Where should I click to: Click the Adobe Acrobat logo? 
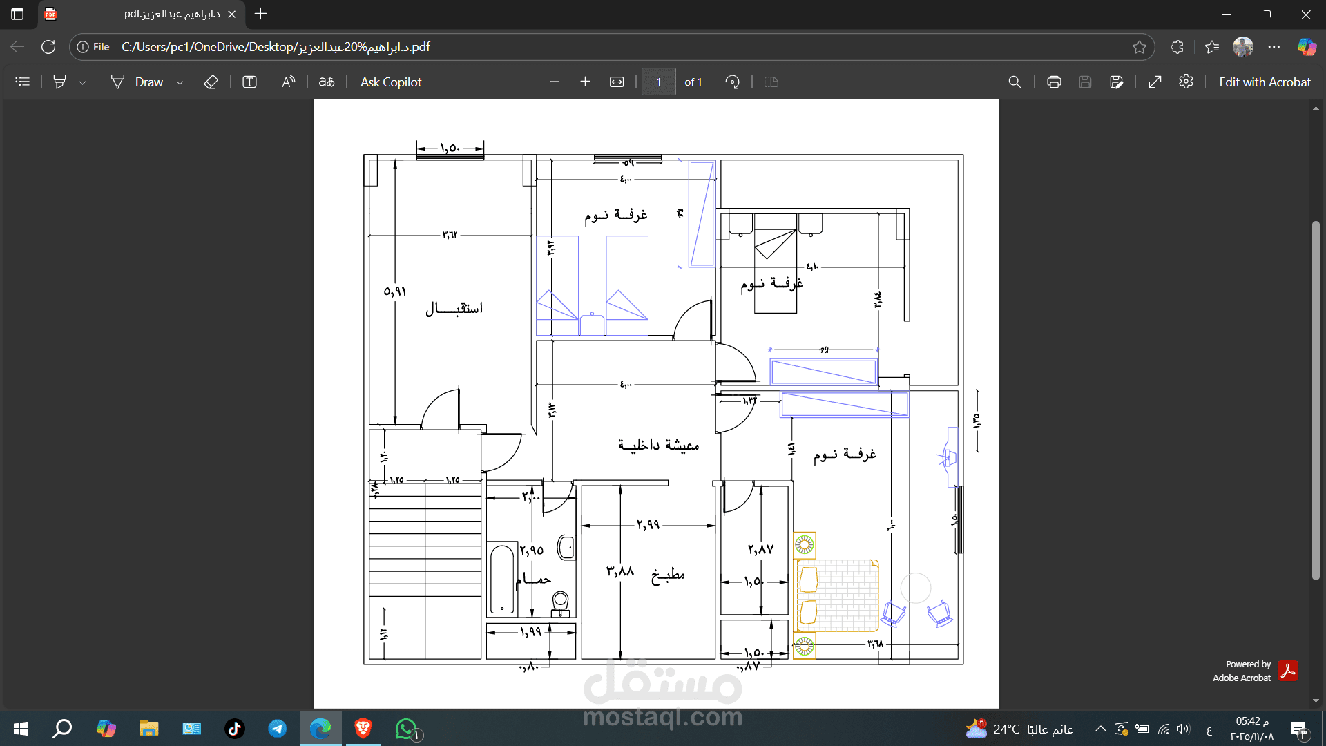[1288, 671]
